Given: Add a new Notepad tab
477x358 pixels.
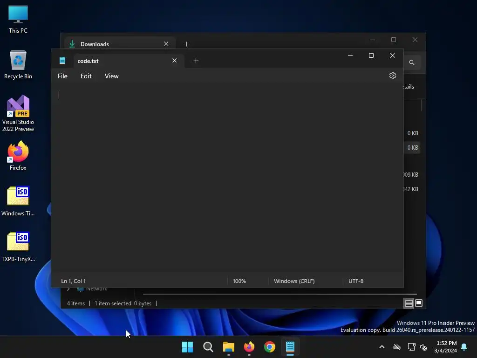Looking at the screenshot, I should [x=196, y=61].
